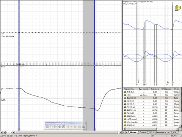Image resolution: width=182 pixels, height=137 pixels.
Task: Click the ECG channel label
Action: click(3, 67)
